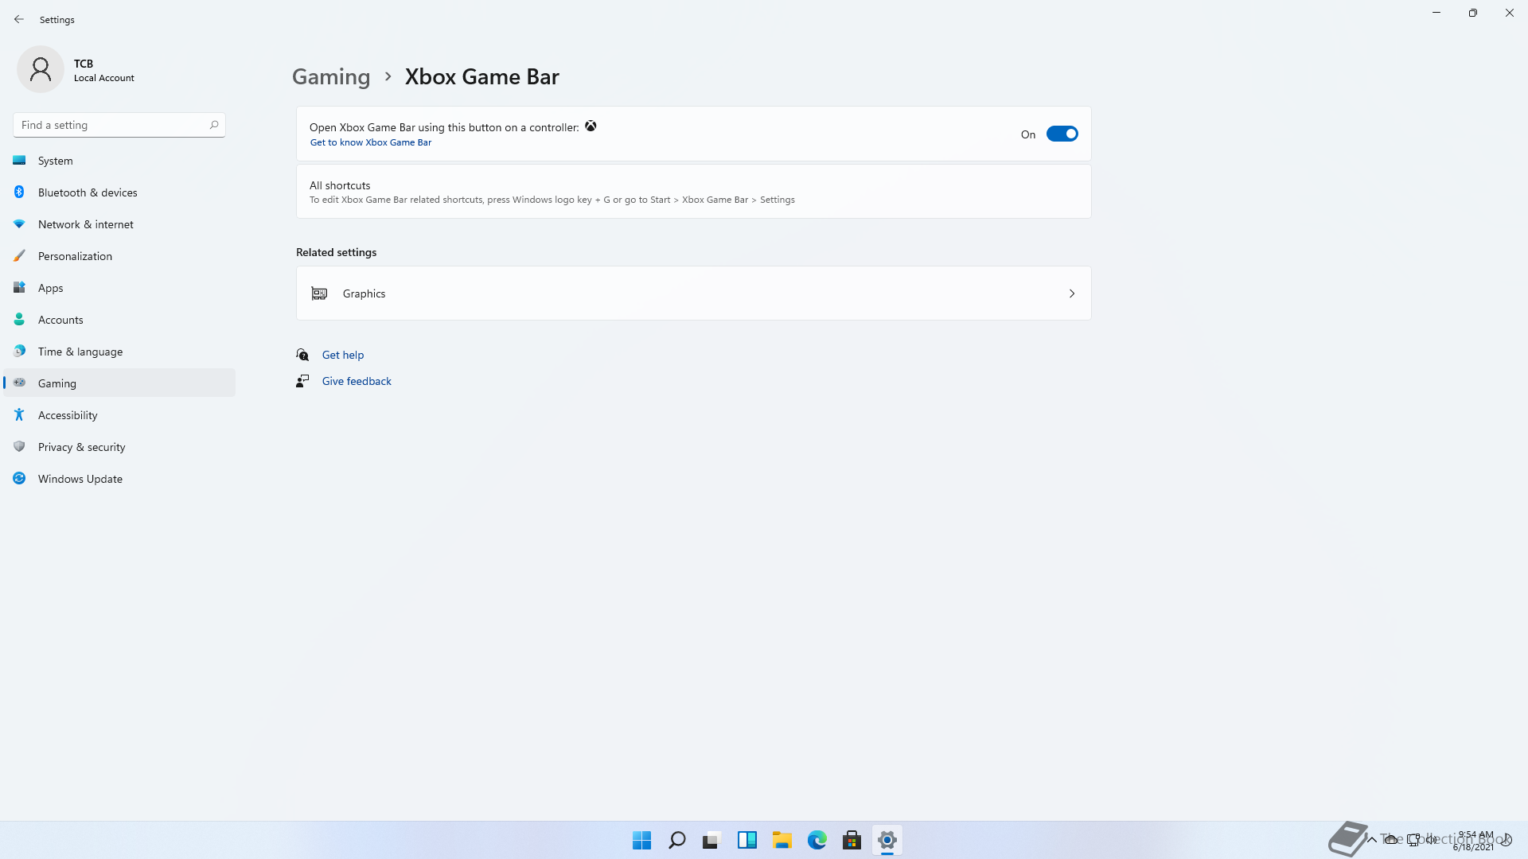Open Task View on taskbar

pyautogui.click(x=712, y=840)
